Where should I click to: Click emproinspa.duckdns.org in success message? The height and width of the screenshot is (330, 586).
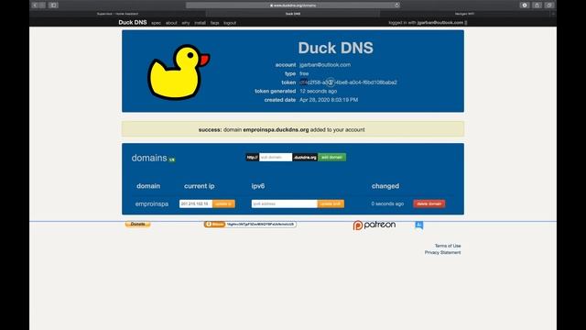click(276, 130)
